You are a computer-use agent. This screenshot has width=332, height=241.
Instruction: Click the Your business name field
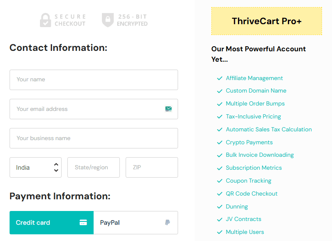coord(94,138)
